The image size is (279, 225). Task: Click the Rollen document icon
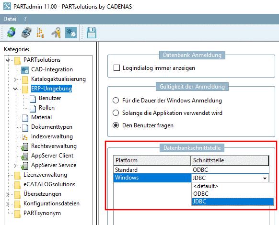[33, 108]
